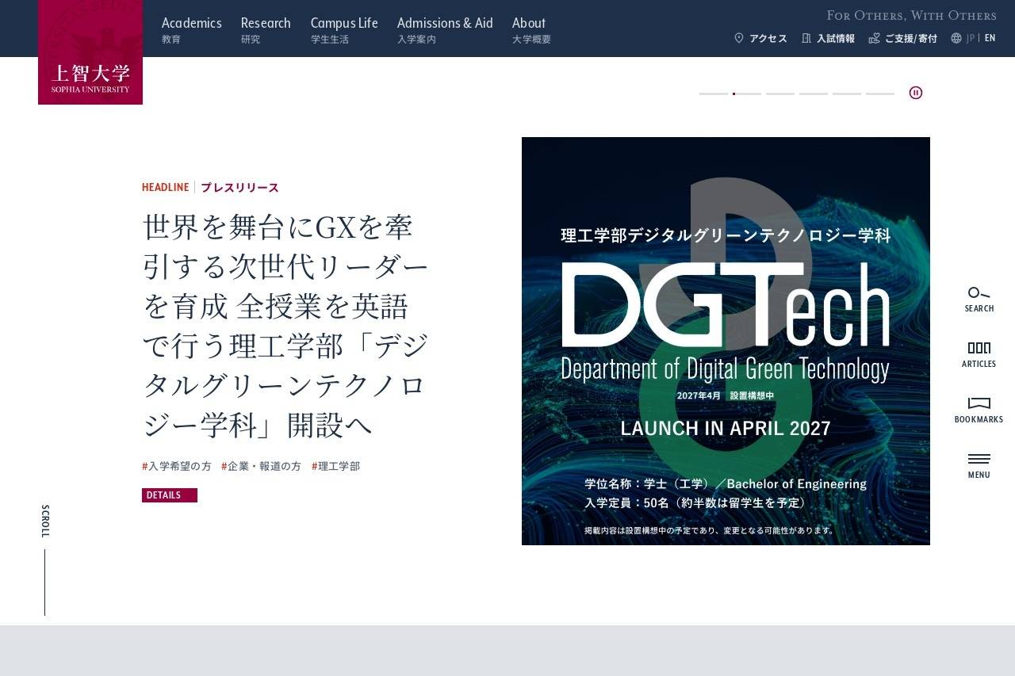Open the DGTech headline article title
This screenshot has height=676, width=1015.
[286, 326]
